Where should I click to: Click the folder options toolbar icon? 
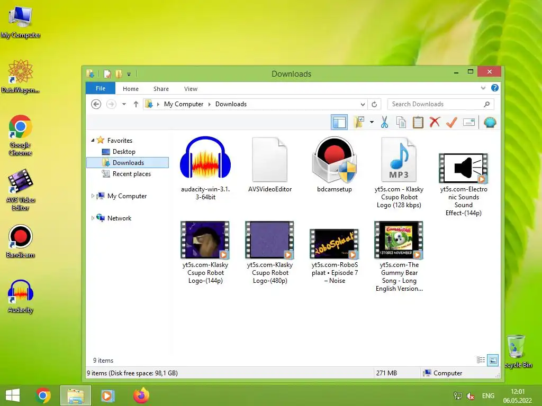point(359,122)
